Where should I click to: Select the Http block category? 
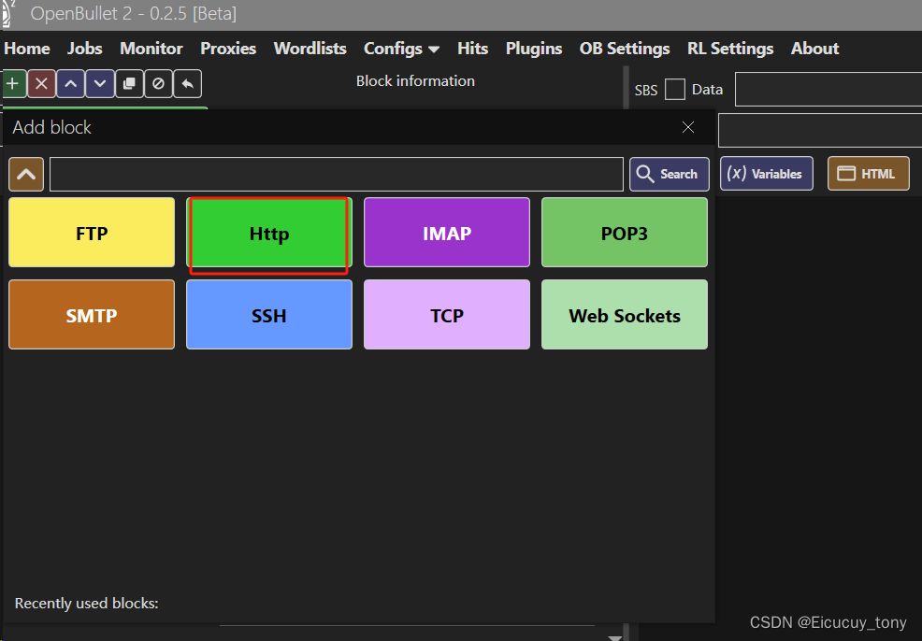click(x=269, y=233)
